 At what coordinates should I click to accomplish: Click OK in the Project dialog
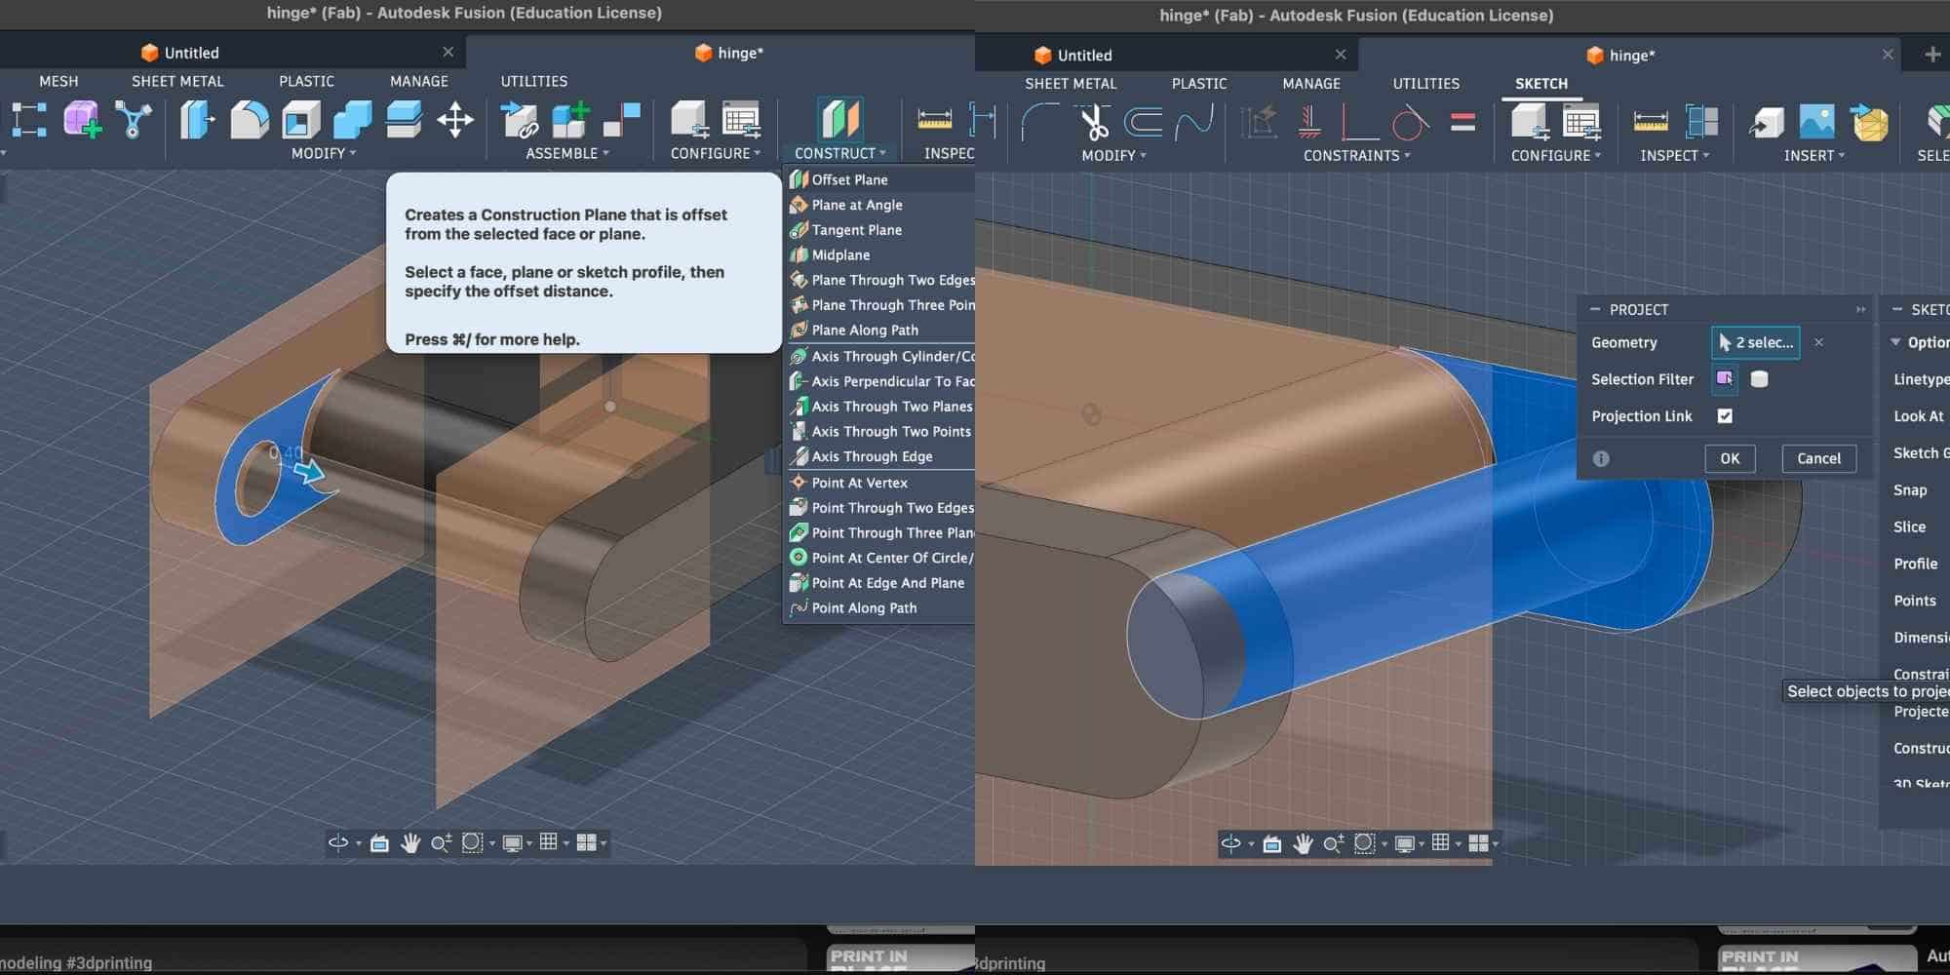click(1730, 458)
